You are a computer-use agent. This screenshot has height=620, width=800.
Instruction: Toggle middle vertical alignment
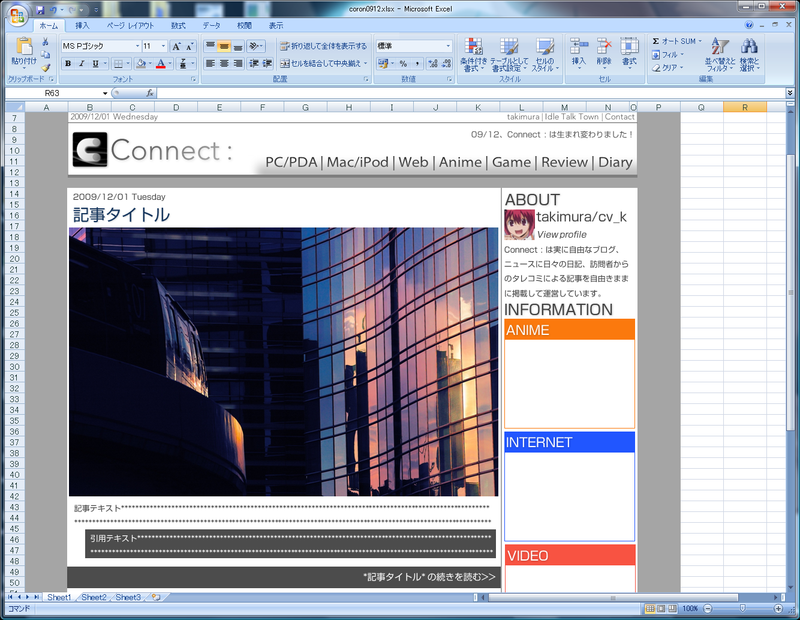coord(224,46)
